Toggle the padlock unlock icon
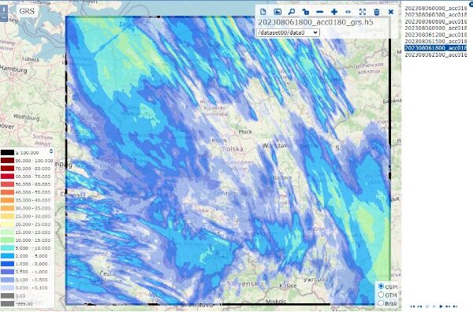The height and width of the screenshot is (312, 473). pyautogui.click(x=306, y=12)
